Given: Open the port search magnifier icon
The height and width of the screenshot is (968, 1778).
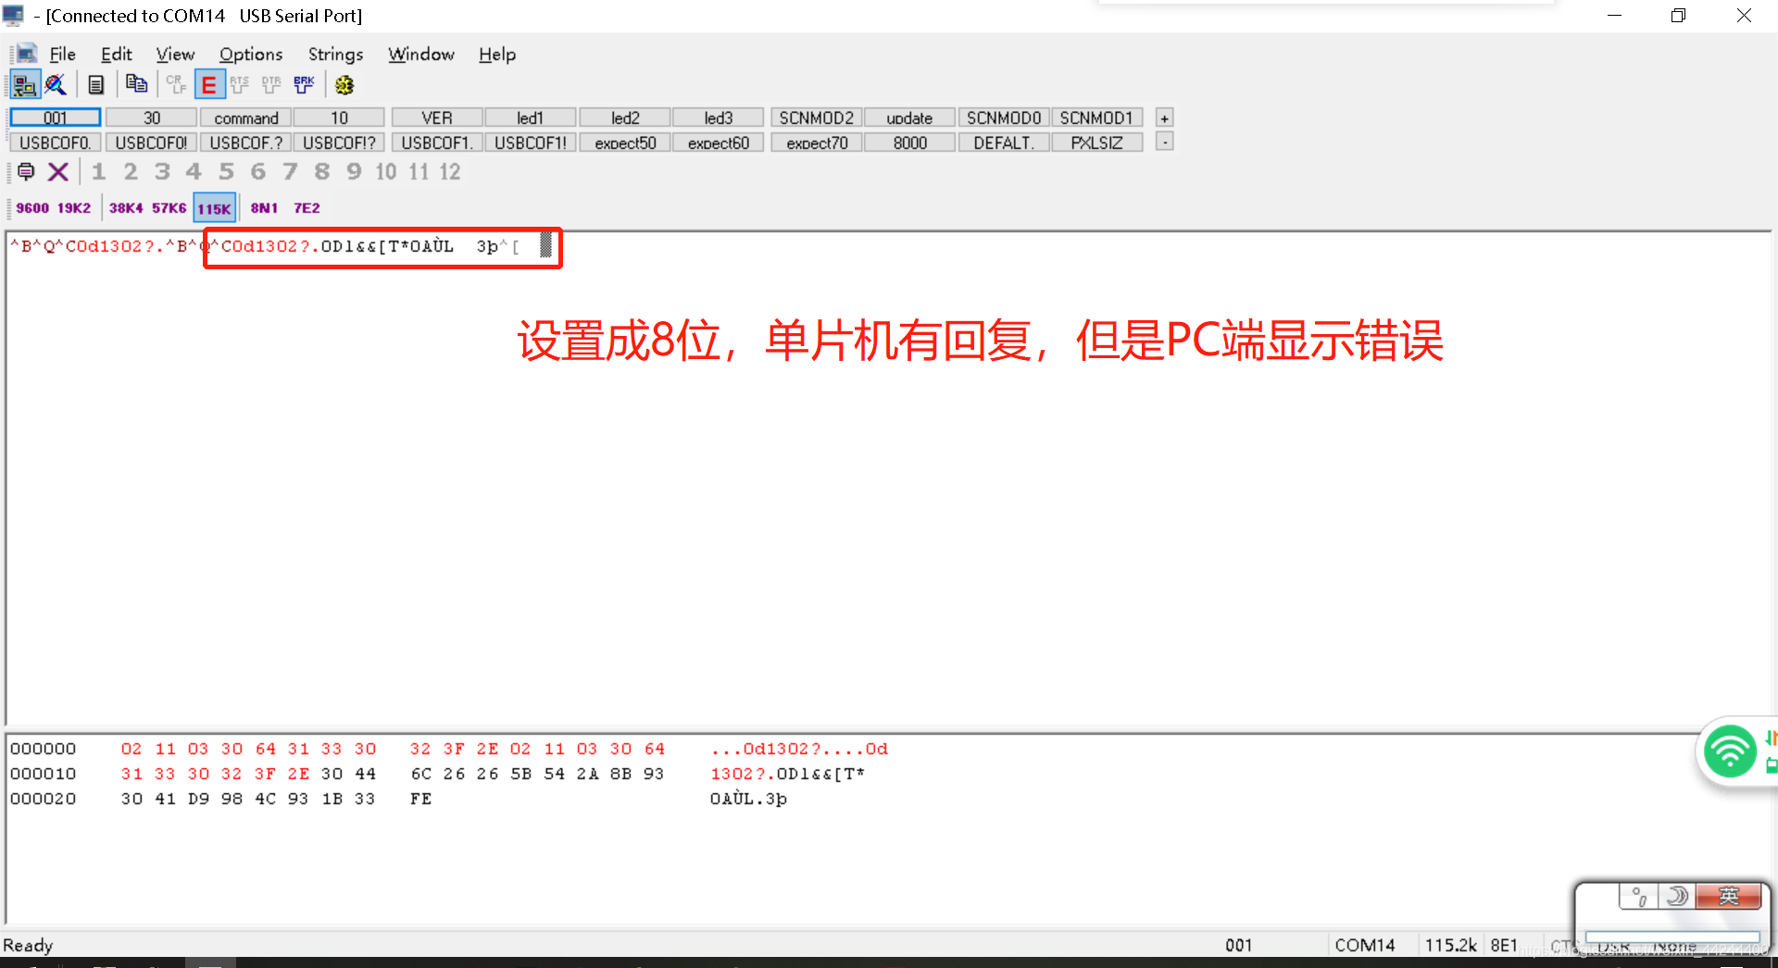Looking at the screenshot, I should 56,85.
